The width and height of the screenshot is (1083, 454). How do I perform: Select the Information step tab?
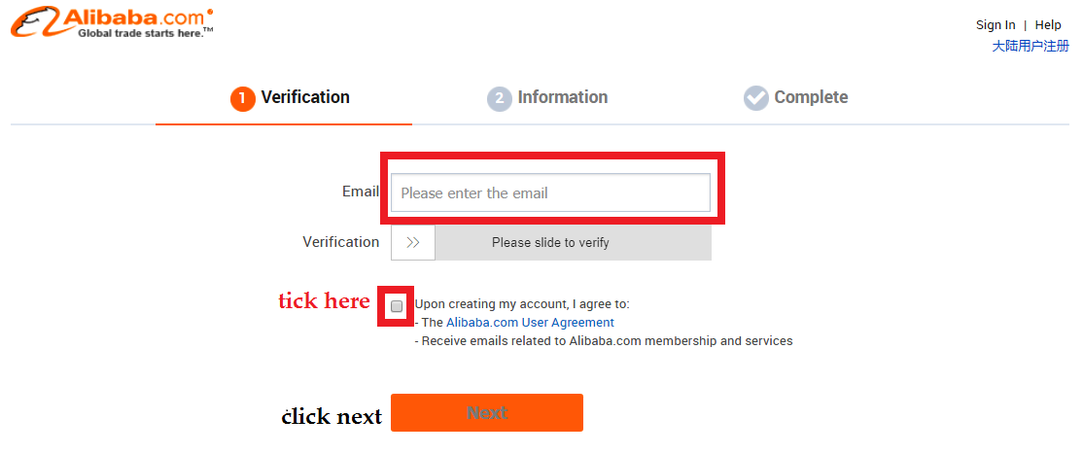click(547, 98)
